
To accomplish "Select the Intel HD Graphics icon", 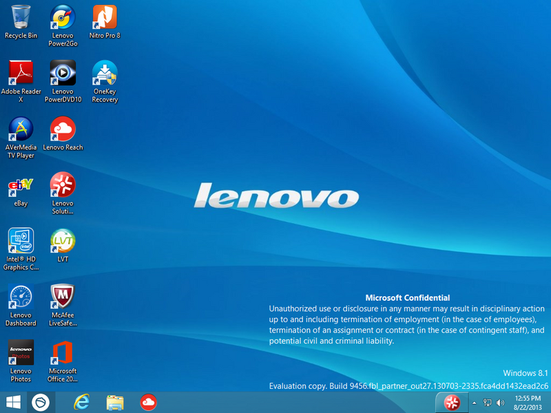I will click(x=21, y=242).
